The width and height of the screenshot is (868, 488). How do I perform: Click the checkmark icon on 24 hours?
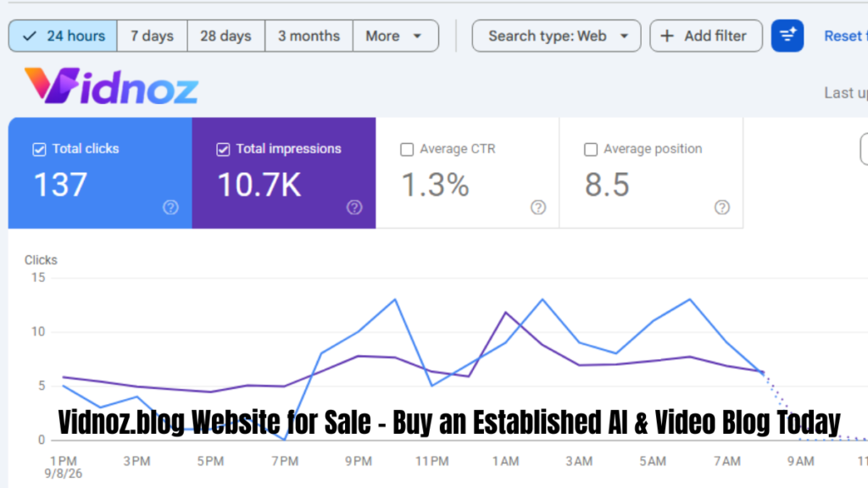30,36
